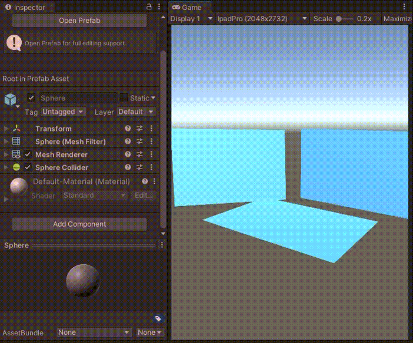Open help reference for Mesh Renderer

[x=128, y=154]
